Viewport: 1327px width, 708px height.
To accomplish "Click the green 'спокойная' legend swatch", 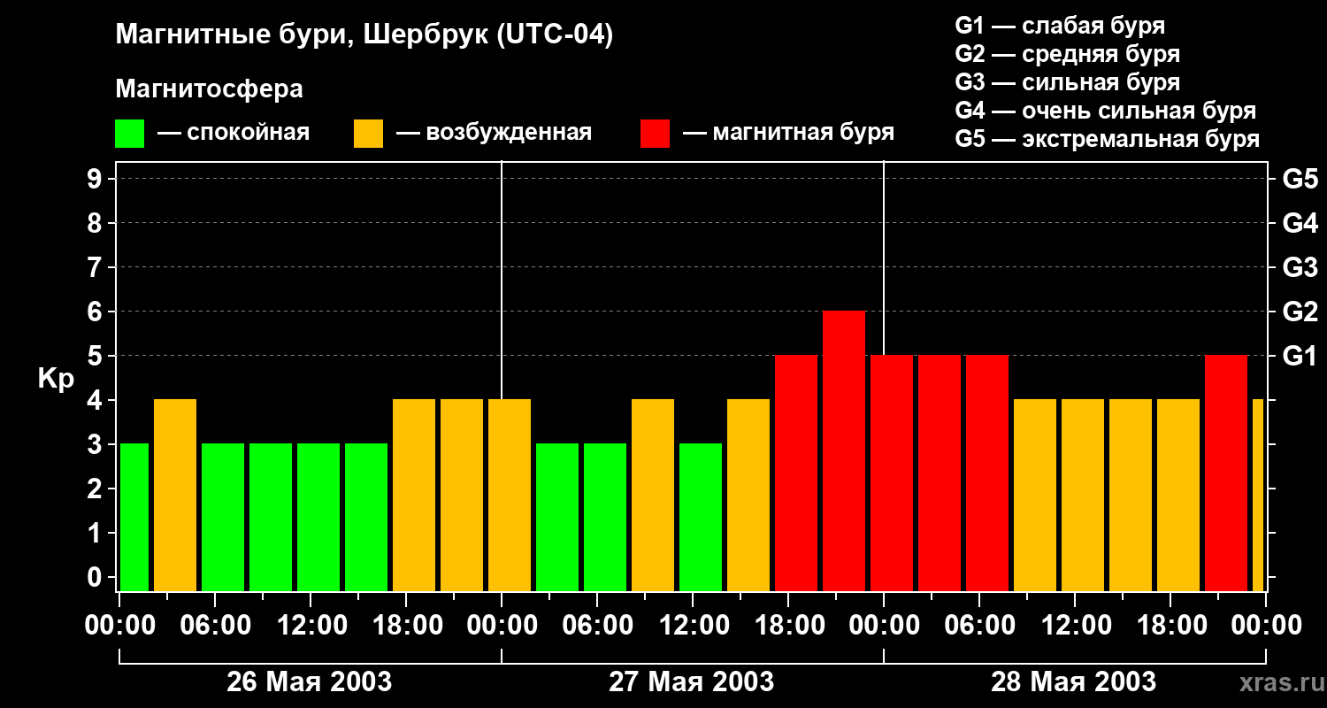I will point(129,134).
